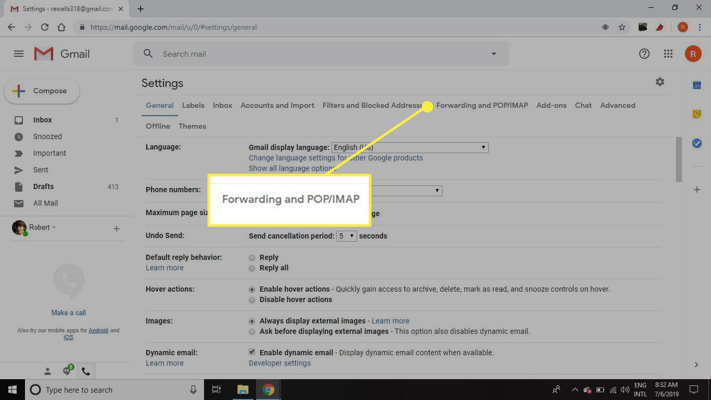Click the Gmail logo
Image resolution: width=711 pixels, height=400 pixels.
click(x=62, y=54)
